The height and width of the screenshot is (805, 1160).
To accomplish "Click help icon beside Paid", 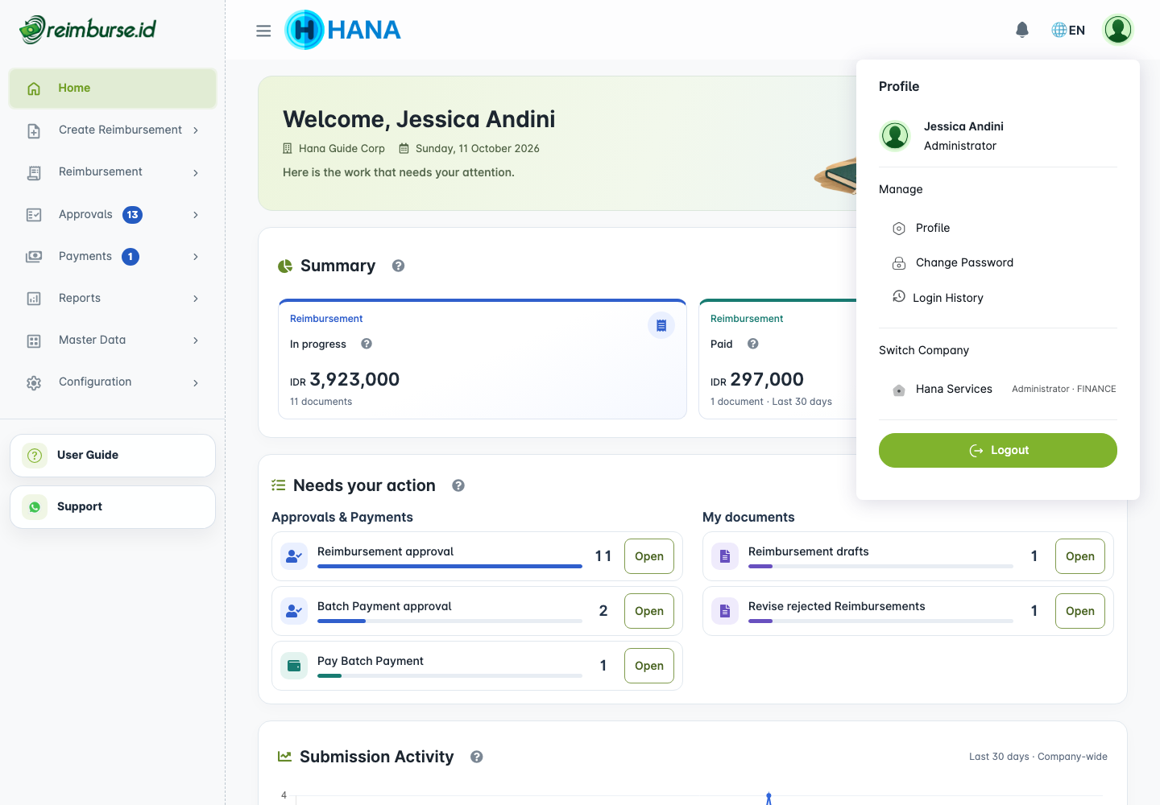I will coord(753,344).
